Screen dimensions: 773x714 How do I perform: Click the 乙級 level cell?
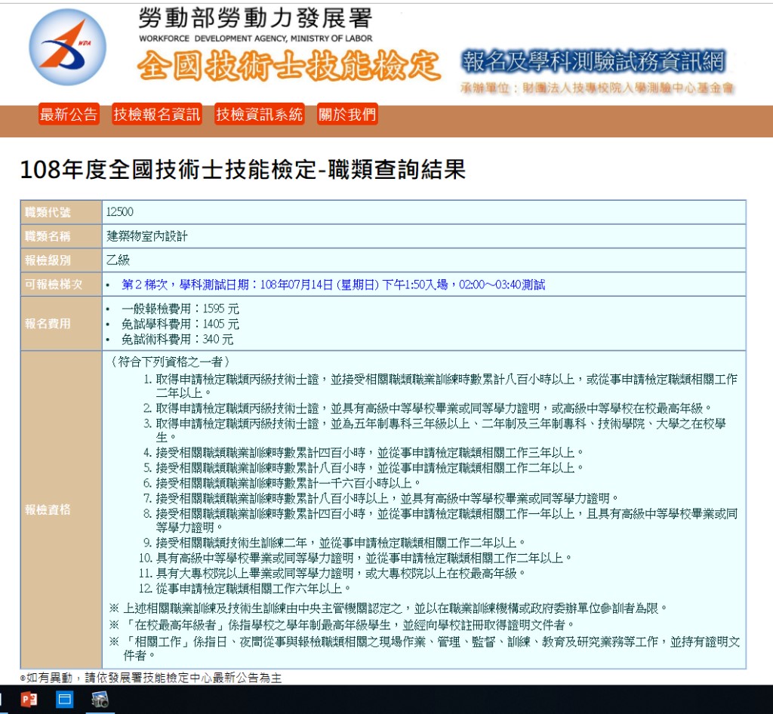(119, 260)
